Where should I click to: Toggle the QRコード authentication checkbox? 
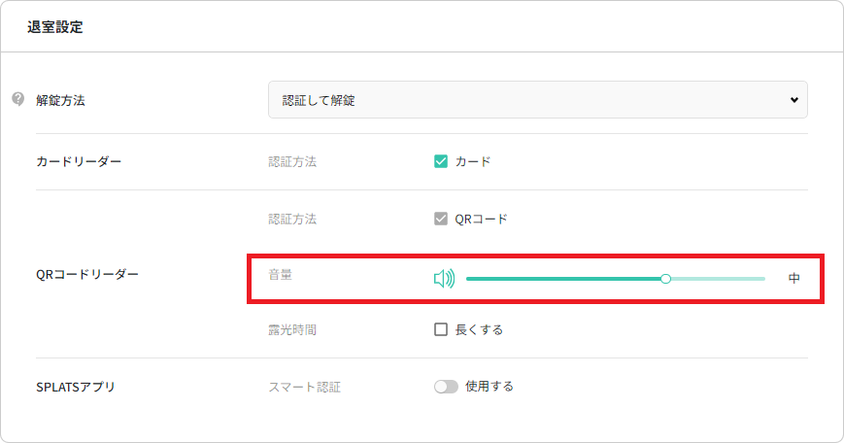tap(441, 219)
